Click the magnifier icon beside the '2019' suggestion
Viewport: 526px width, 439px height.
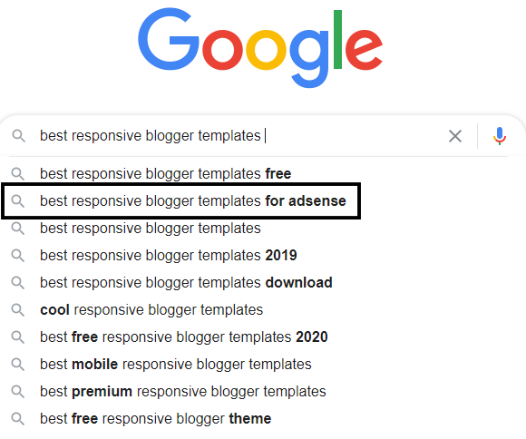click(x=18, y=256)
